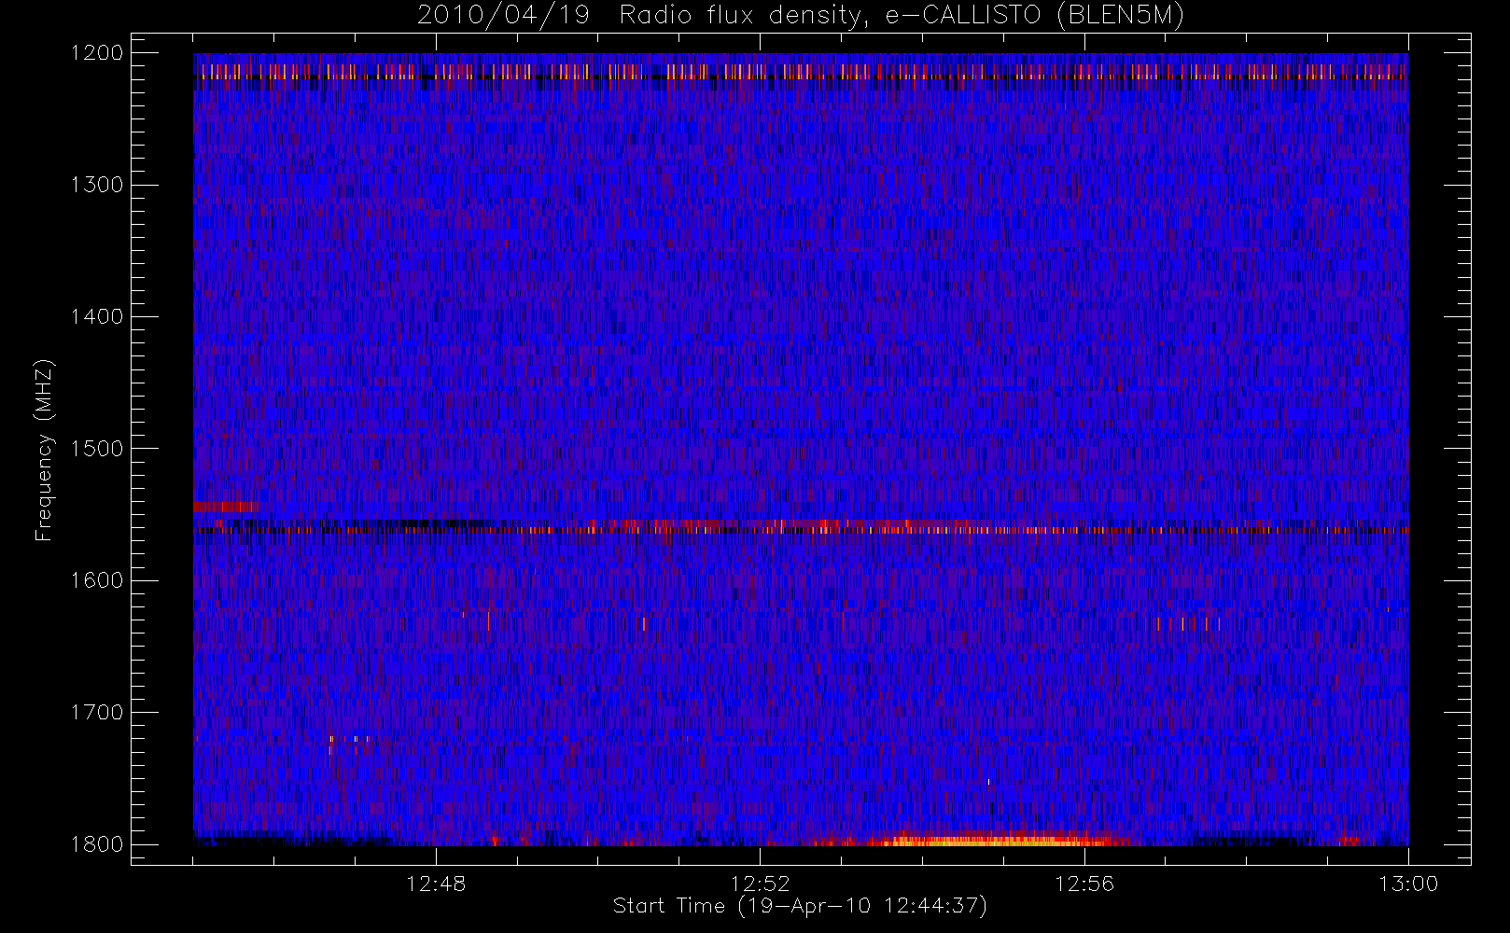The height and width of the screenshot is (933, 1510).
Task: Click the 12:48 time tick label
Action: (x=436, y=884)
